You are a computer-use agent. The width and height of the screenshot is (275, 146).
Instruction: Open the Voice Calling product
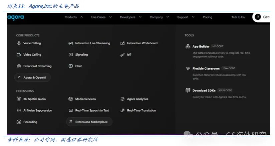tap(32, 43)
